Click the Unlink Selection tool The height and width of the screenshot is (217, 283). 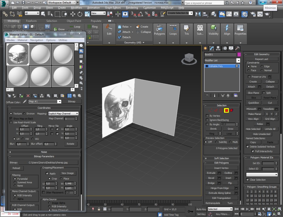point(12,14)
